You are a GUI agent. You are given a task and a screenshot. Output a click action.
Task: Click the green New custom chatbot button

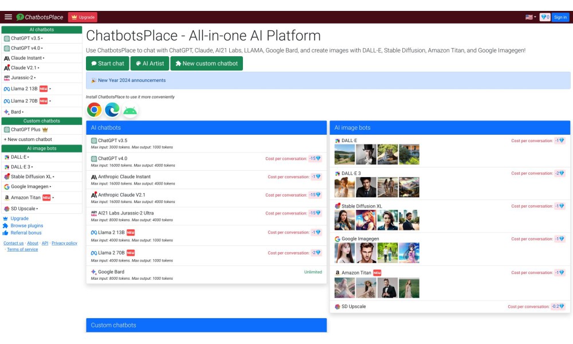click(206, 64)
